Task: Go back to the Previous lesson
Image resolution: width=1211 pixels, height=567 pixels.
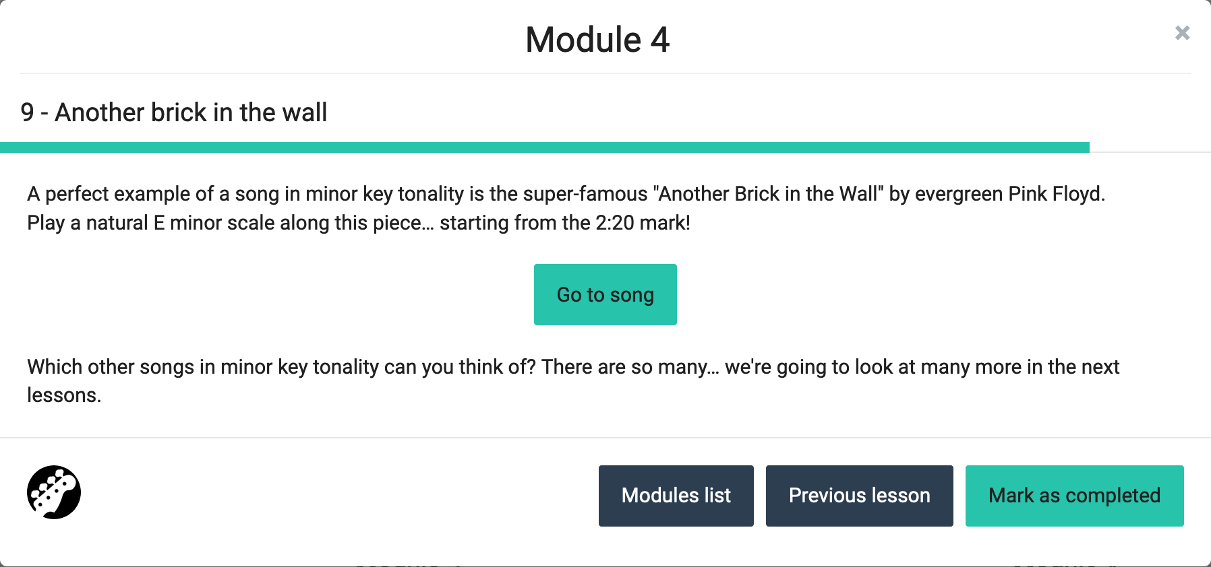Action: point(859,496)
